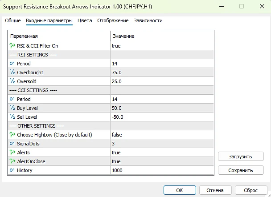
Task: Go to the Зависимости tab
Action: point(148,20)
